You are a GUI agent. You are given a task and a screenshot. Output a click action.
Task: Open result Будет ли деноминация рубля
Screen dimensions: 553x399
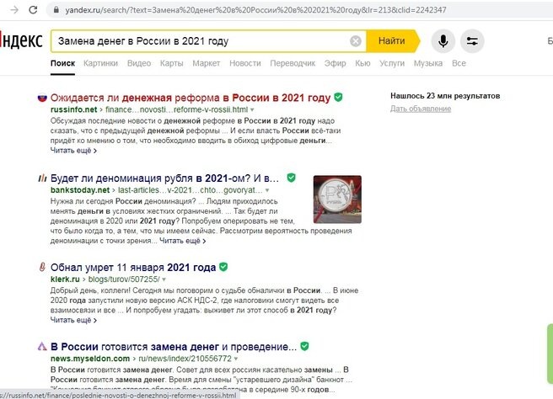tap(164, 178)
